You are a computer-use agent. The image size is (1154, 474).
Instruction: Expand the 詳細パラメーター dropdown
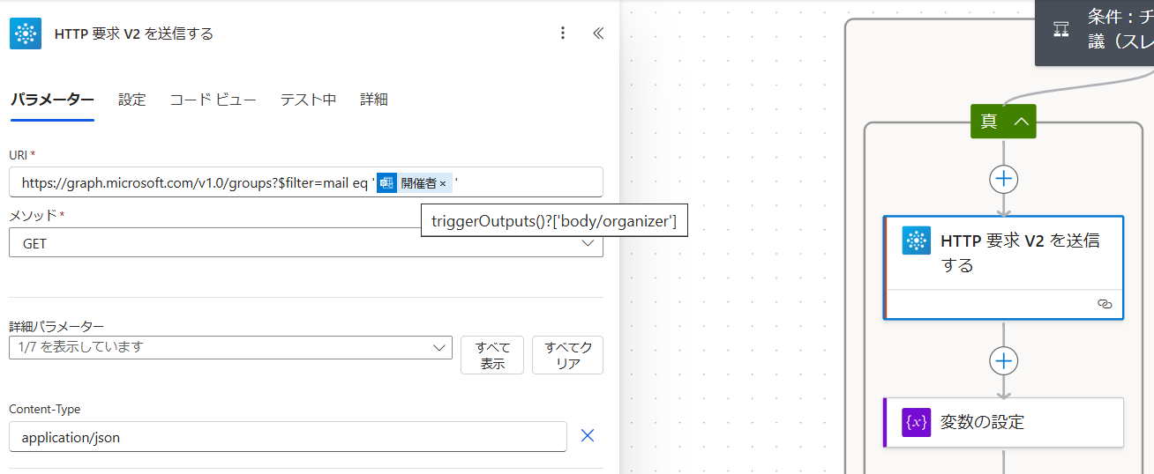pos(231,347)
